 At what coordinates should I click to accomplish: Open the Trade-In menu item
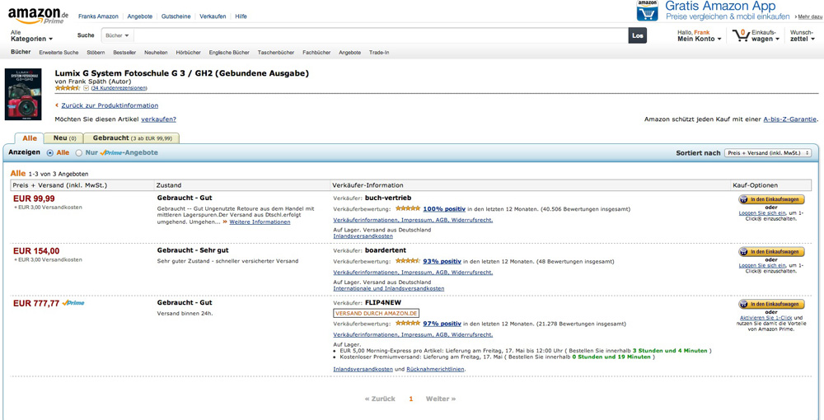coord(379,53)
